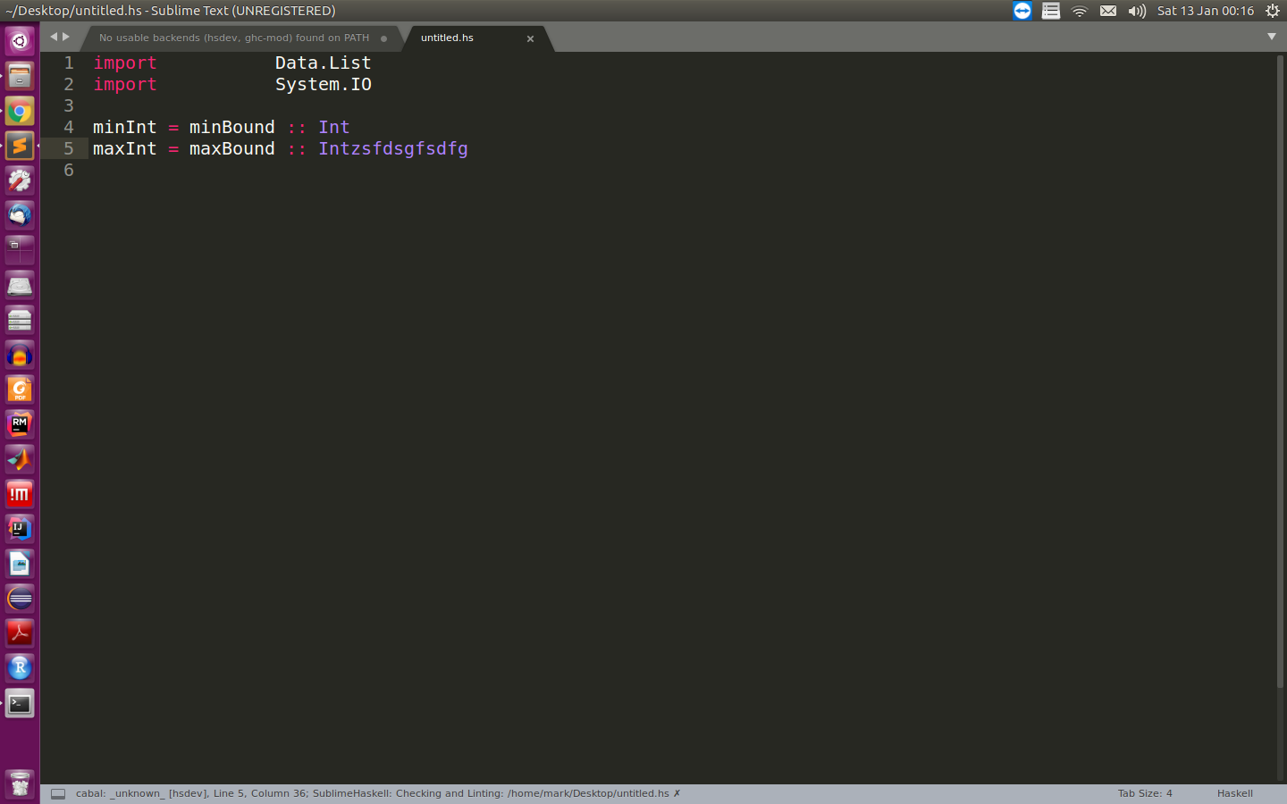The image size is (1287, 804).
Task: Launch Audacity from the dock
Action: pos(20,355)
